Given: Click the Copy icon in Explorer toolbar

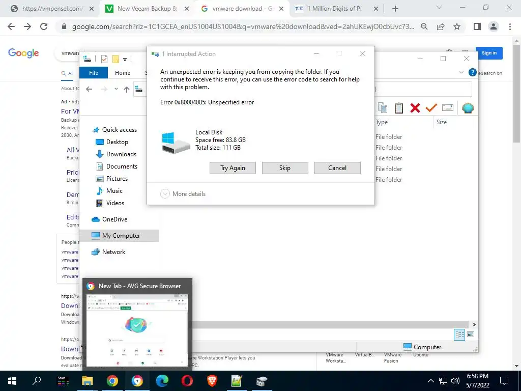Looking at the screenshot, I should [x=383, y=108].
